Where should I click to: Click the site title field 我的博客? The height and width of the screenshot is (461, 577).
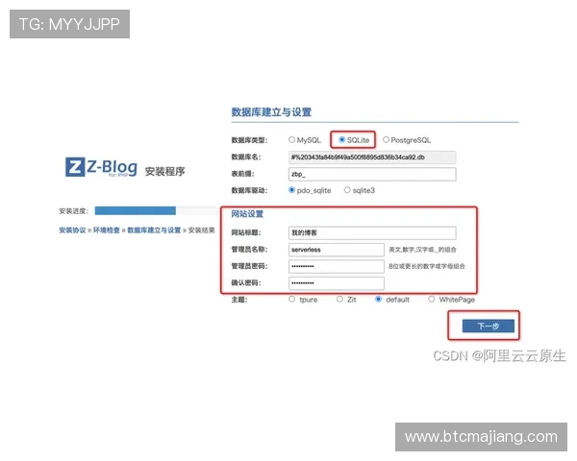coord(372,232)
